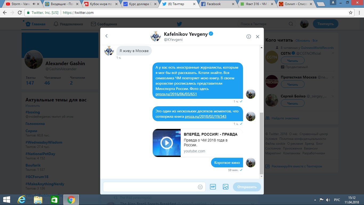
Task: Open the #NationalPetDay trend
Action: 40,154
